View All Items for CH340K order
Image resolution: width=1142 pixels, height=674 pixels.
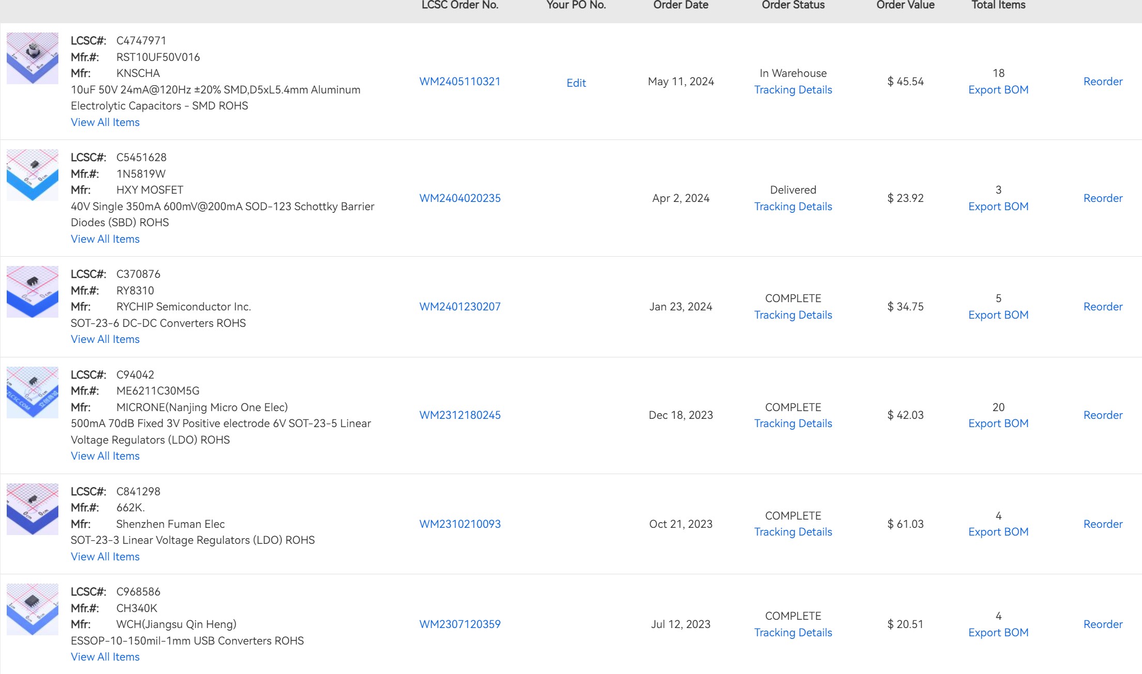coord(105,657)
